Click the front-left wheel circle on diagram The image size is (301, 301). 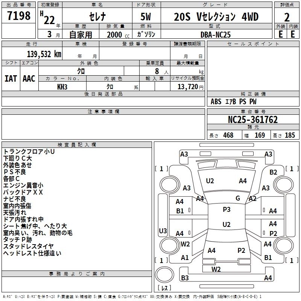170,185
